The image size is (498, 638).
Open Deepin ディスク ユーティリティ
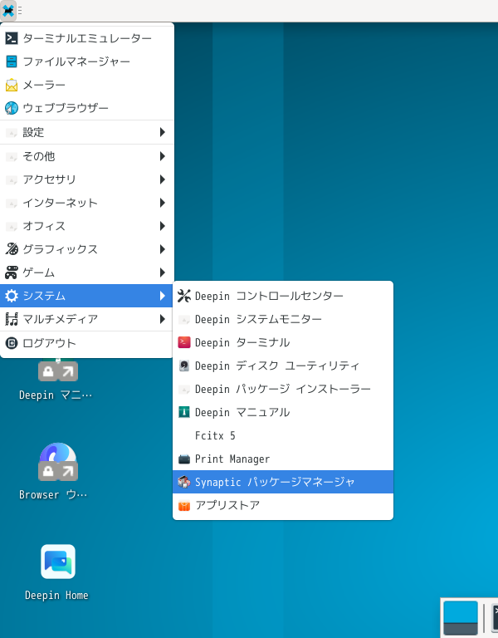point(283,366)
